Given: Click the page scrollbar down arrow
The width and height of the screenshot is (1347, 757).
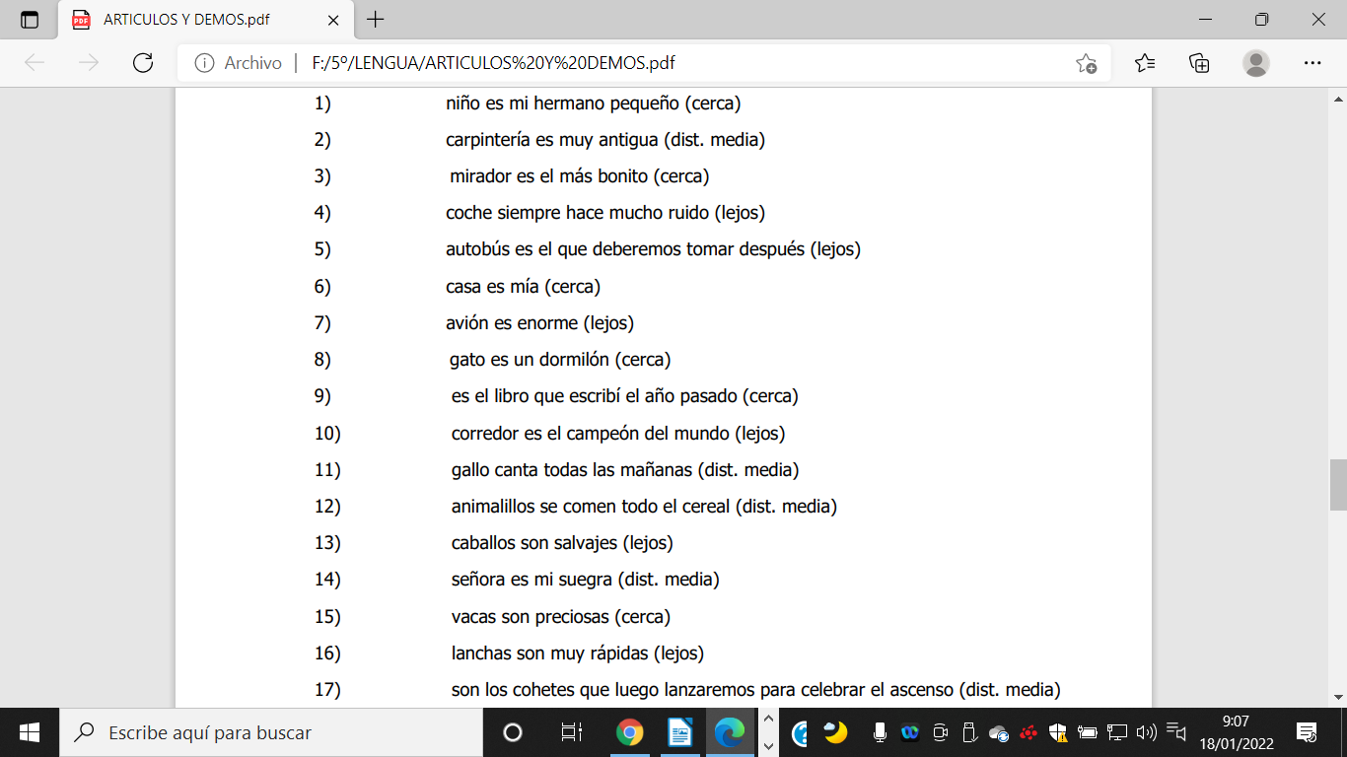Looking at the screenshot, I should click(1338, 697).
